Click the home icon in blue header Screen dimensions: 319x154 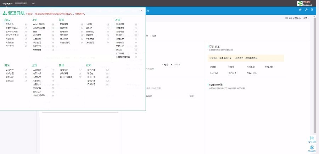coord(300,10)
